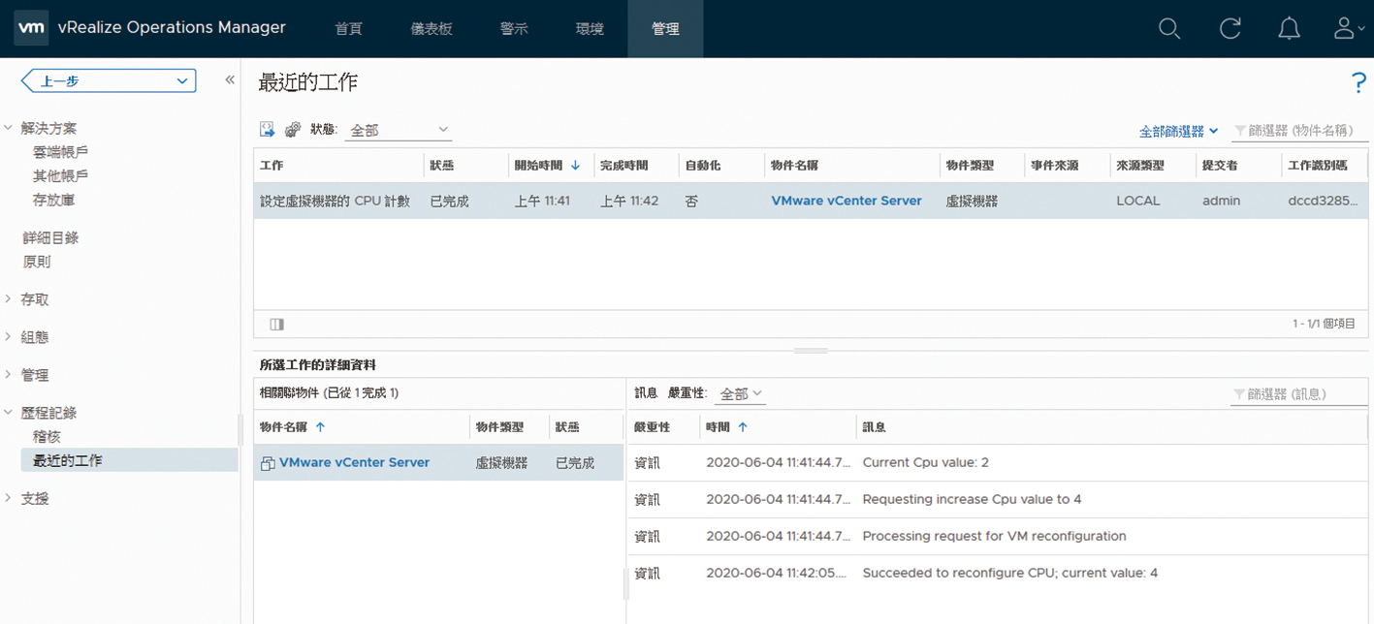Open help with the question mark
1374x624 pixels.
pyautogui.click(x=1358, y=83)
